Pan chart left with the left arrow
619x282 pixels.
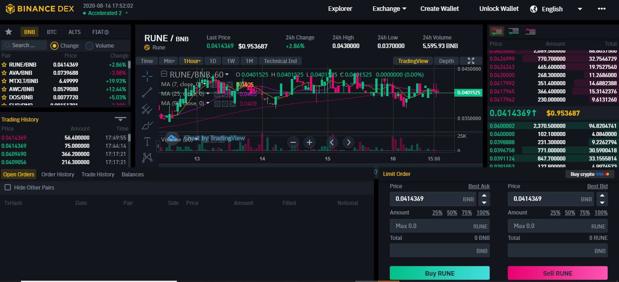(332, 142)
